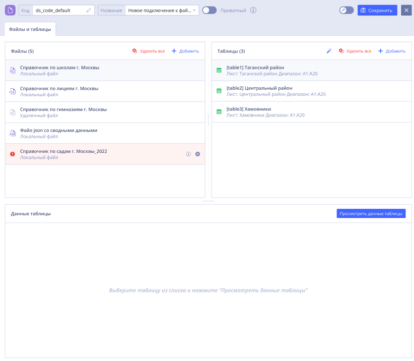The image size is (414, 361).
Task: Toggle the Приватный switch
Action: tap(209, 10)
